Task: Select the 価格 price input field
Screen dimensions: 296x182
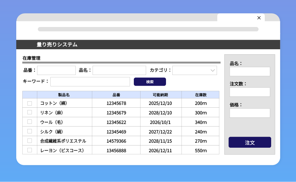Action: click(250, 113)
